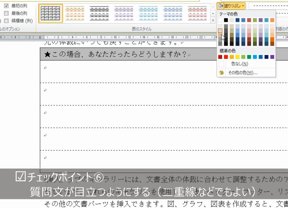Apply the black and gray striped table style
288x208 pixels.
click(99, 13)
